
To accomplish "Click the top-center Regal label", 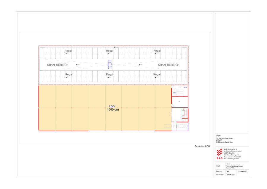I will (110, 51).
